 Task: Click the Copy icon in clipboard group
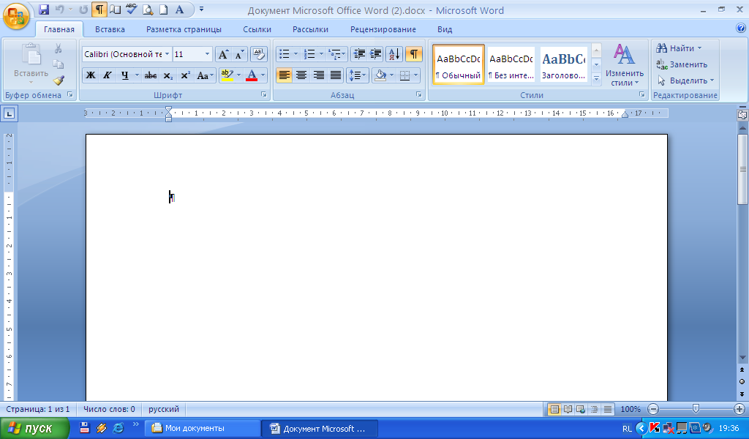pyautogui.click(x=59, y=64)
